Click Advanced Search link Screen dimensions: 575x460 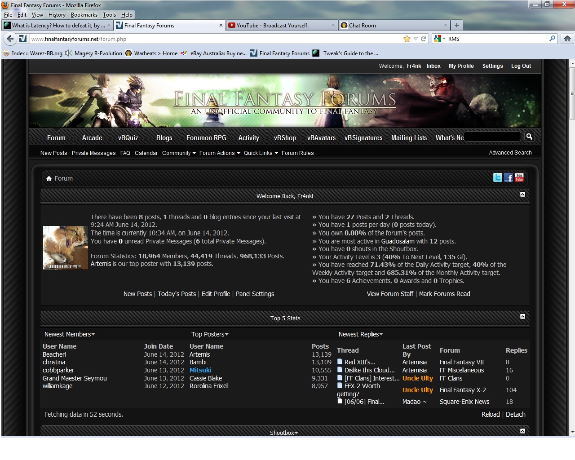pos(510,153)
